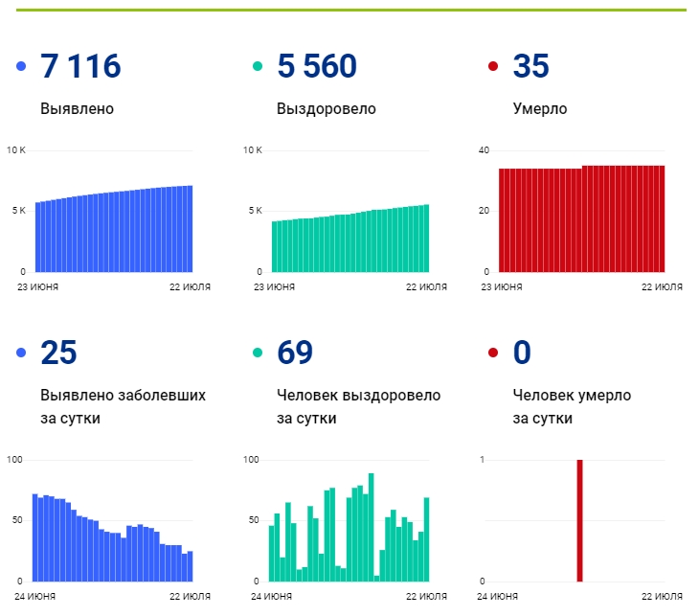Click the blue dot beside 7 116
The width and height of the screenshot is (699, 616).
pyautogui.click(x=21, y=67)
